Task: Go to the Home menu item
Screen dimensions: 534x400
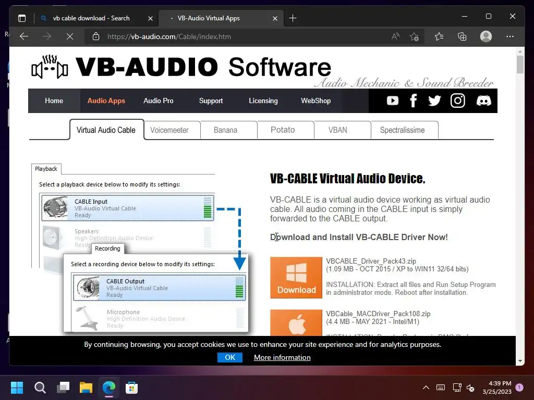Action: point(54,101)
